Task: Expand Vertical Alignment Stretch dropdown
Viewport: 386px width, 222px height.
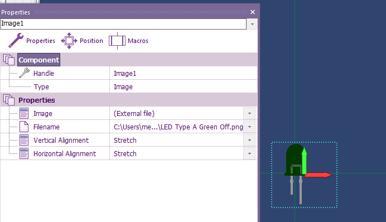Action: point(249,140)
